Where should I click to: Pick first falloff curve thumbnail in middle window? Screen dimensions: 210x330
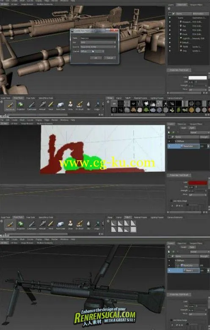[114, 223]
